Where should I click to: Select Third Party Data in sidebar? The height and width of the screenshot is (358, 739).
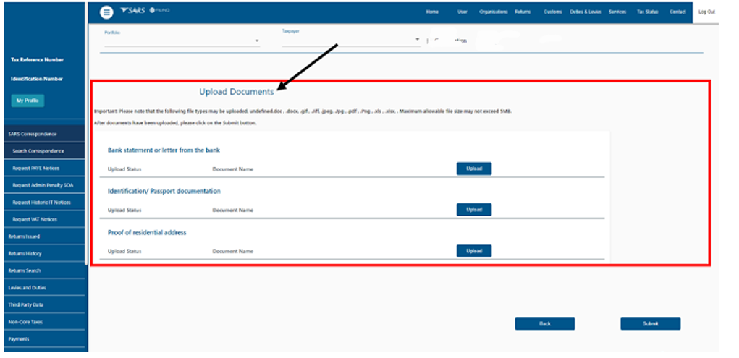click(x=26, y=304)
